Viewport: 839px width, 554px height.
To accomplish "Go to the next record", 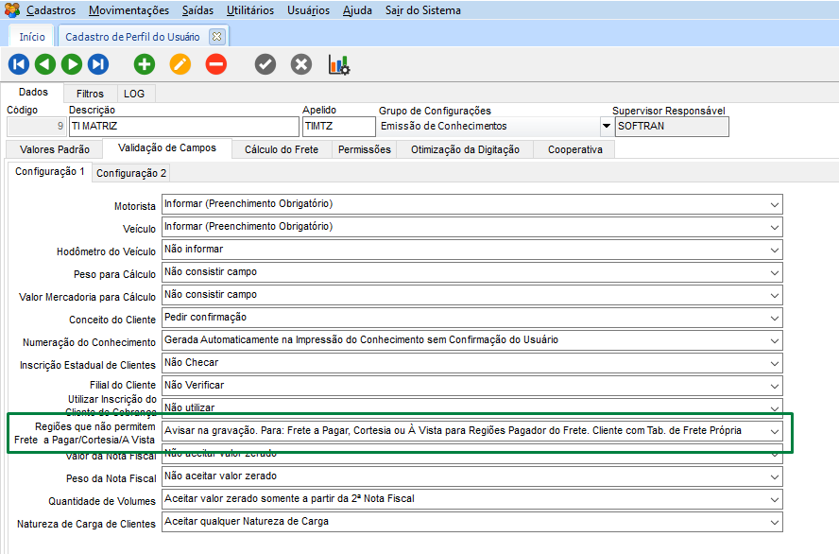I will coord(72,64).
